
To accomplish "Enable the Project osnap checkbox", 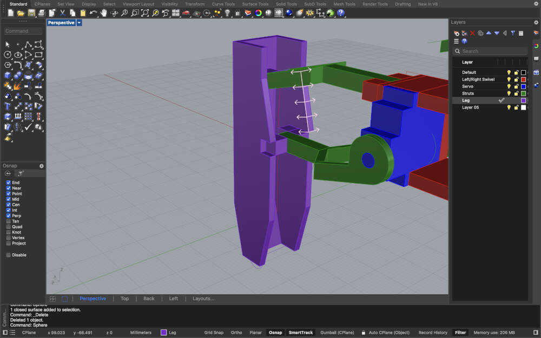I will click(8, 244).
